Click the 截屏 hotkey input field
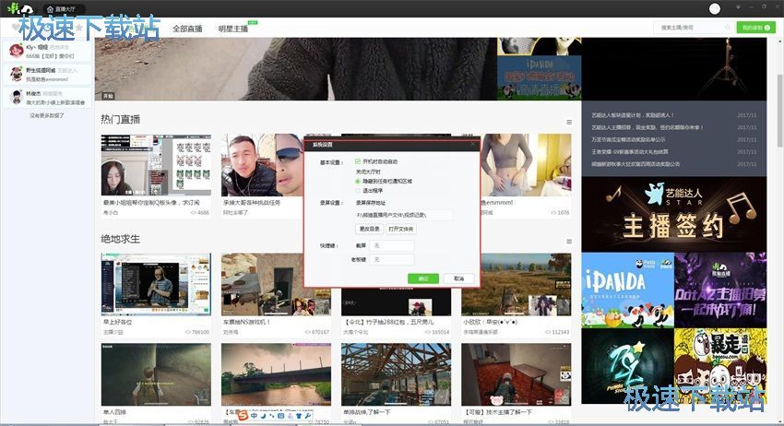784x426 pixels. [x=392, y=245]
